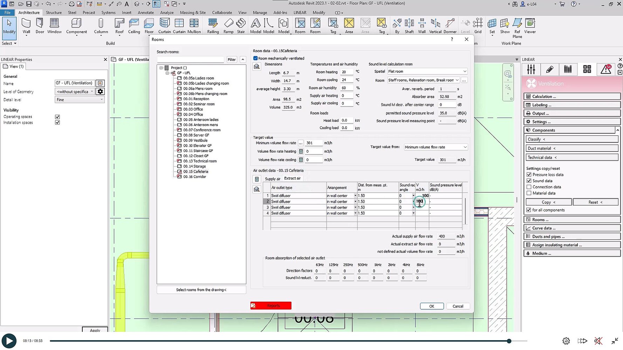Click OK in the Rooms dialog

click(x=432, y=306)
